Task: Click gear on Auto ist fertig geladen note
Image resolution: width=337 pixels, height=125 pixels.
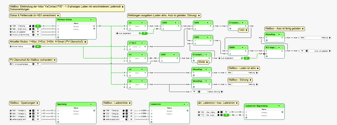Action: 303,28
